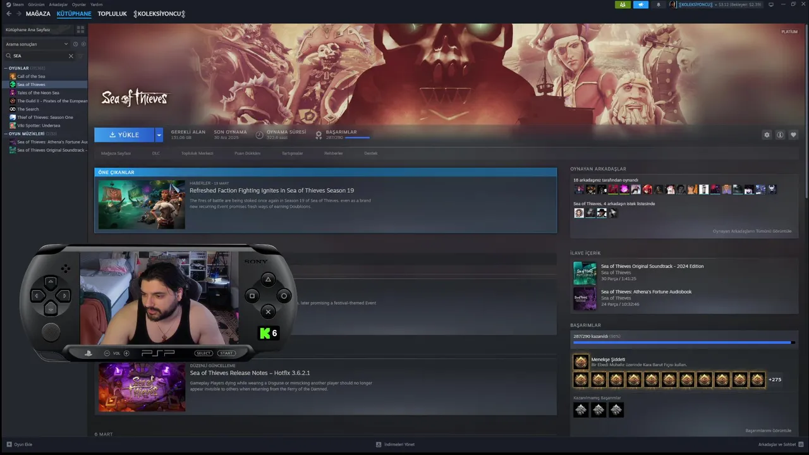Read Refreshed Faction Fighting Ignites article

point(272,190)
